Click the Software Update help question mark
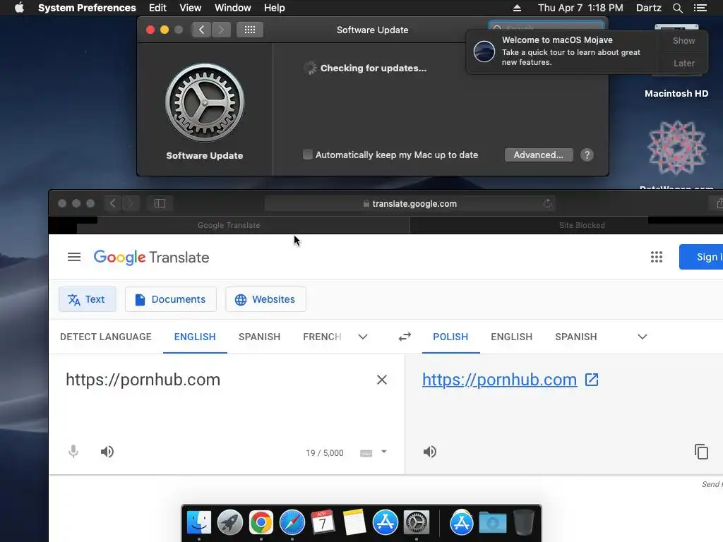This screenshot has height=542, width=723. point(587,155)
